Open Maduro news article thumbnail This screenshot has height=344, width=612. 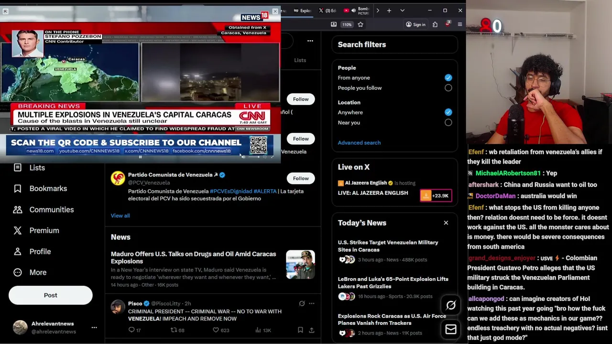[300, 264]
